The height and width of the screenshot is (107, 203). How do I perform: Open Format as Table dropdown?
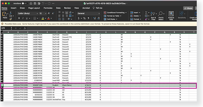pos(113,16)
